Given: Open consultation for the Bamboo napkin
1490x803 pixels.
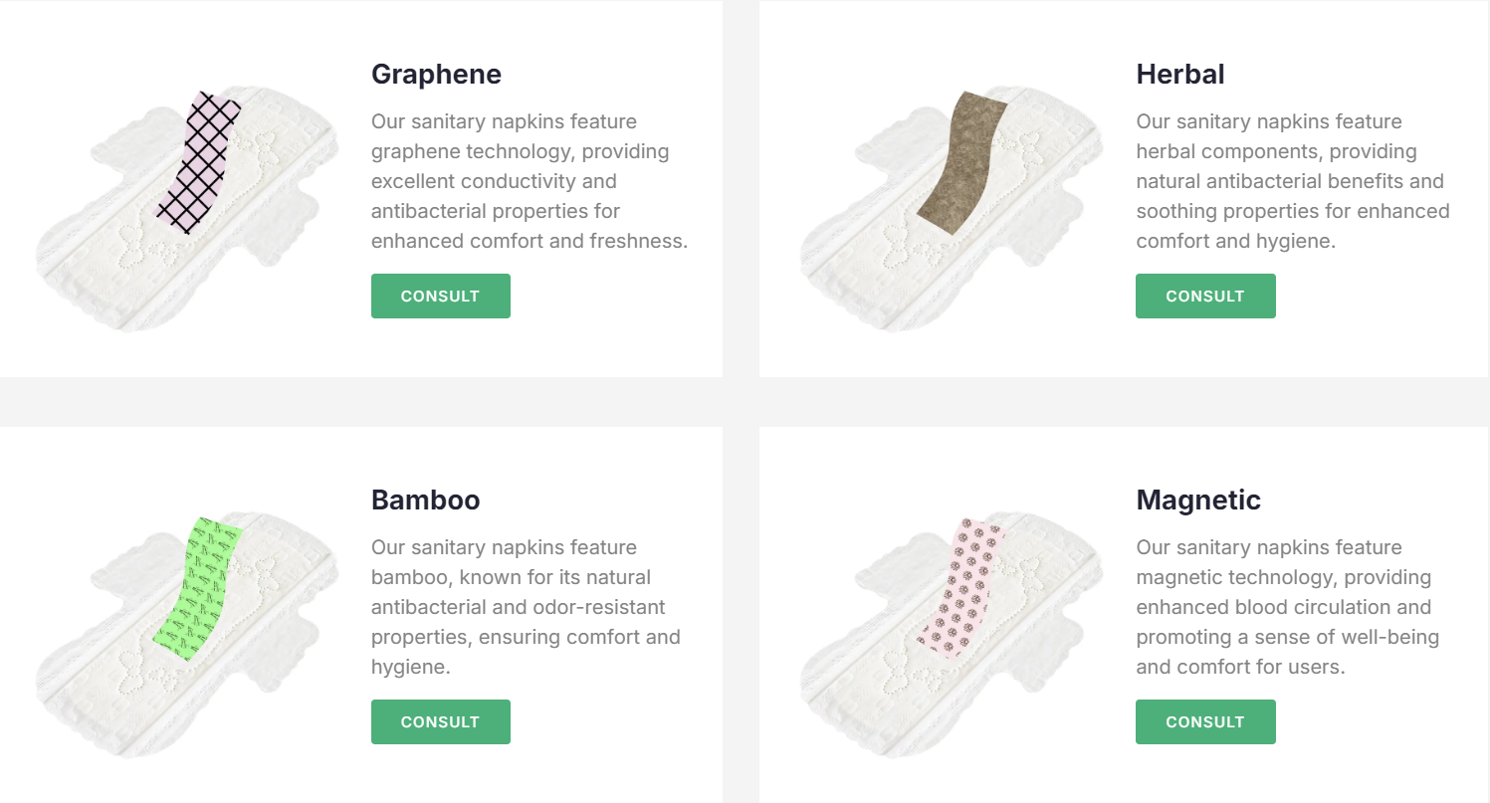Looking at the screenshot, I should 440,721.
